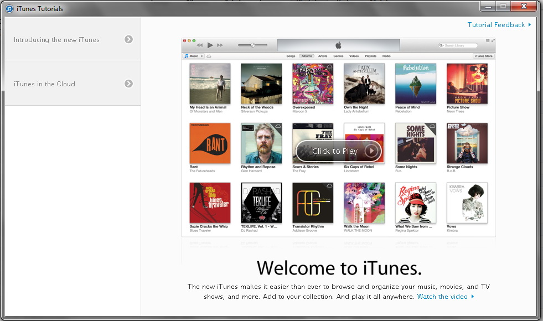543x321 pixels.
Task: Click the yellow minimize dot in iTunes preview
Action: click(189, 40)
